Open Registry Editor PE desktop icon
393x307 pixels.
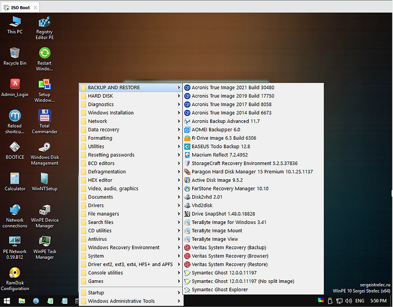point(45,28)
